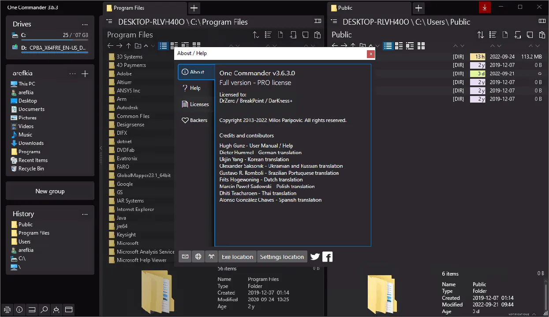Switch to the Licenses tab
The width and height of the screenshot is (549, 317).
click(x=195, y=104)
